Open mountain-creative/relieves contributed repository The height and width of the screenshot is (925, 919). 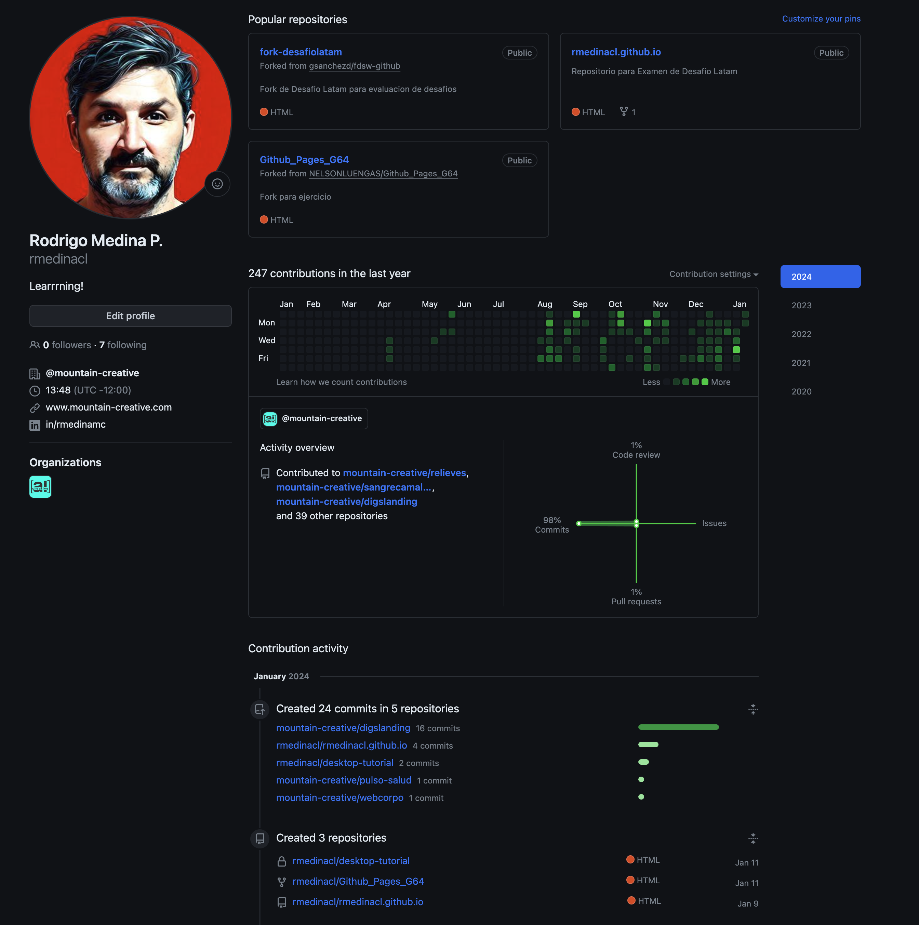pyautogui.click(x=405, y=472)
